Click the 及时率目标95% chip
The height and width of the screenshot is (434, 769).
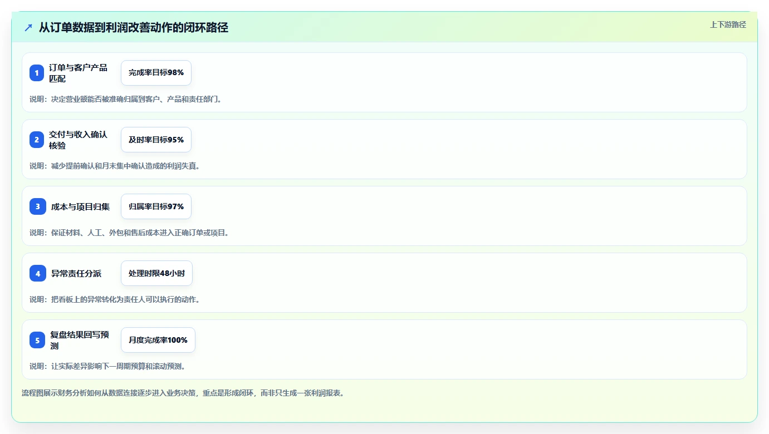[156, 140]
